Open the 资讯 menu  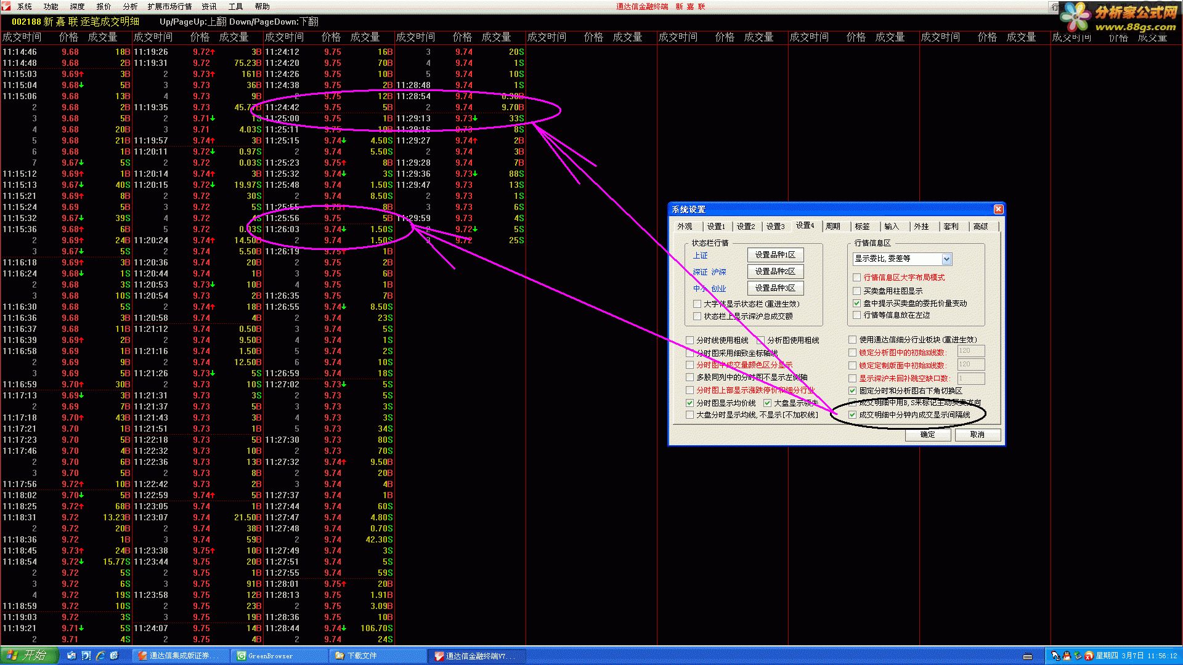(x=209, y=6)
